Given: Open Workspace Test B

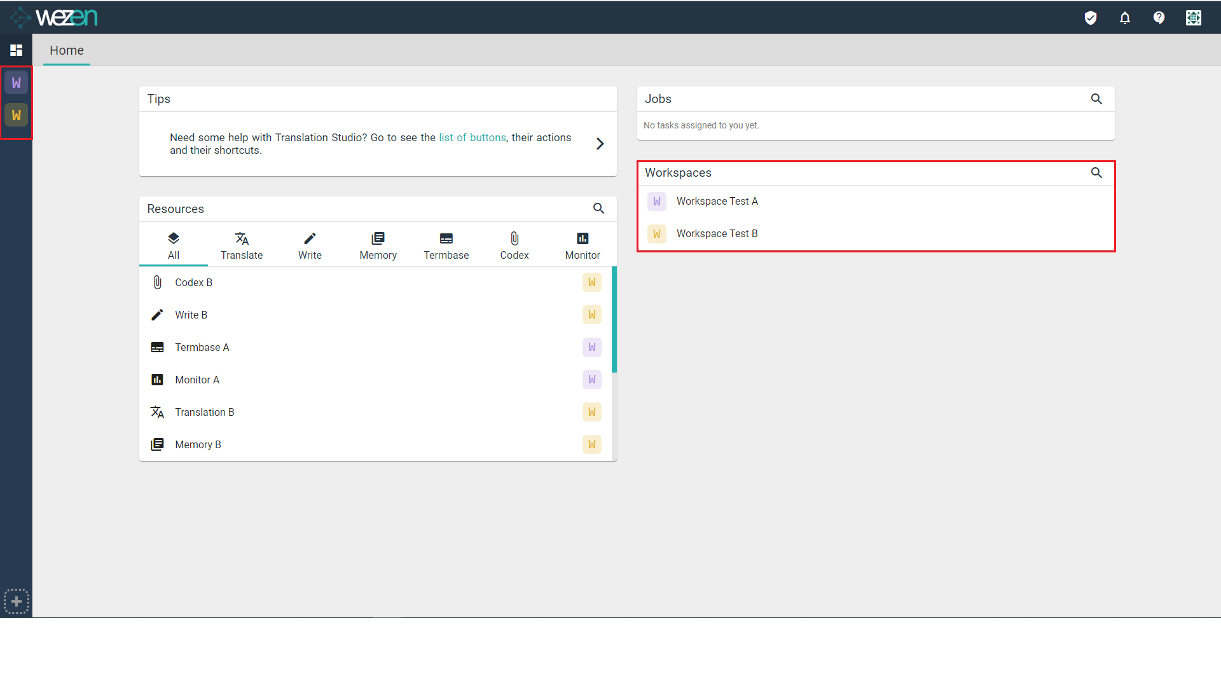Looking at the screenshot, I should tap(876, 234).
